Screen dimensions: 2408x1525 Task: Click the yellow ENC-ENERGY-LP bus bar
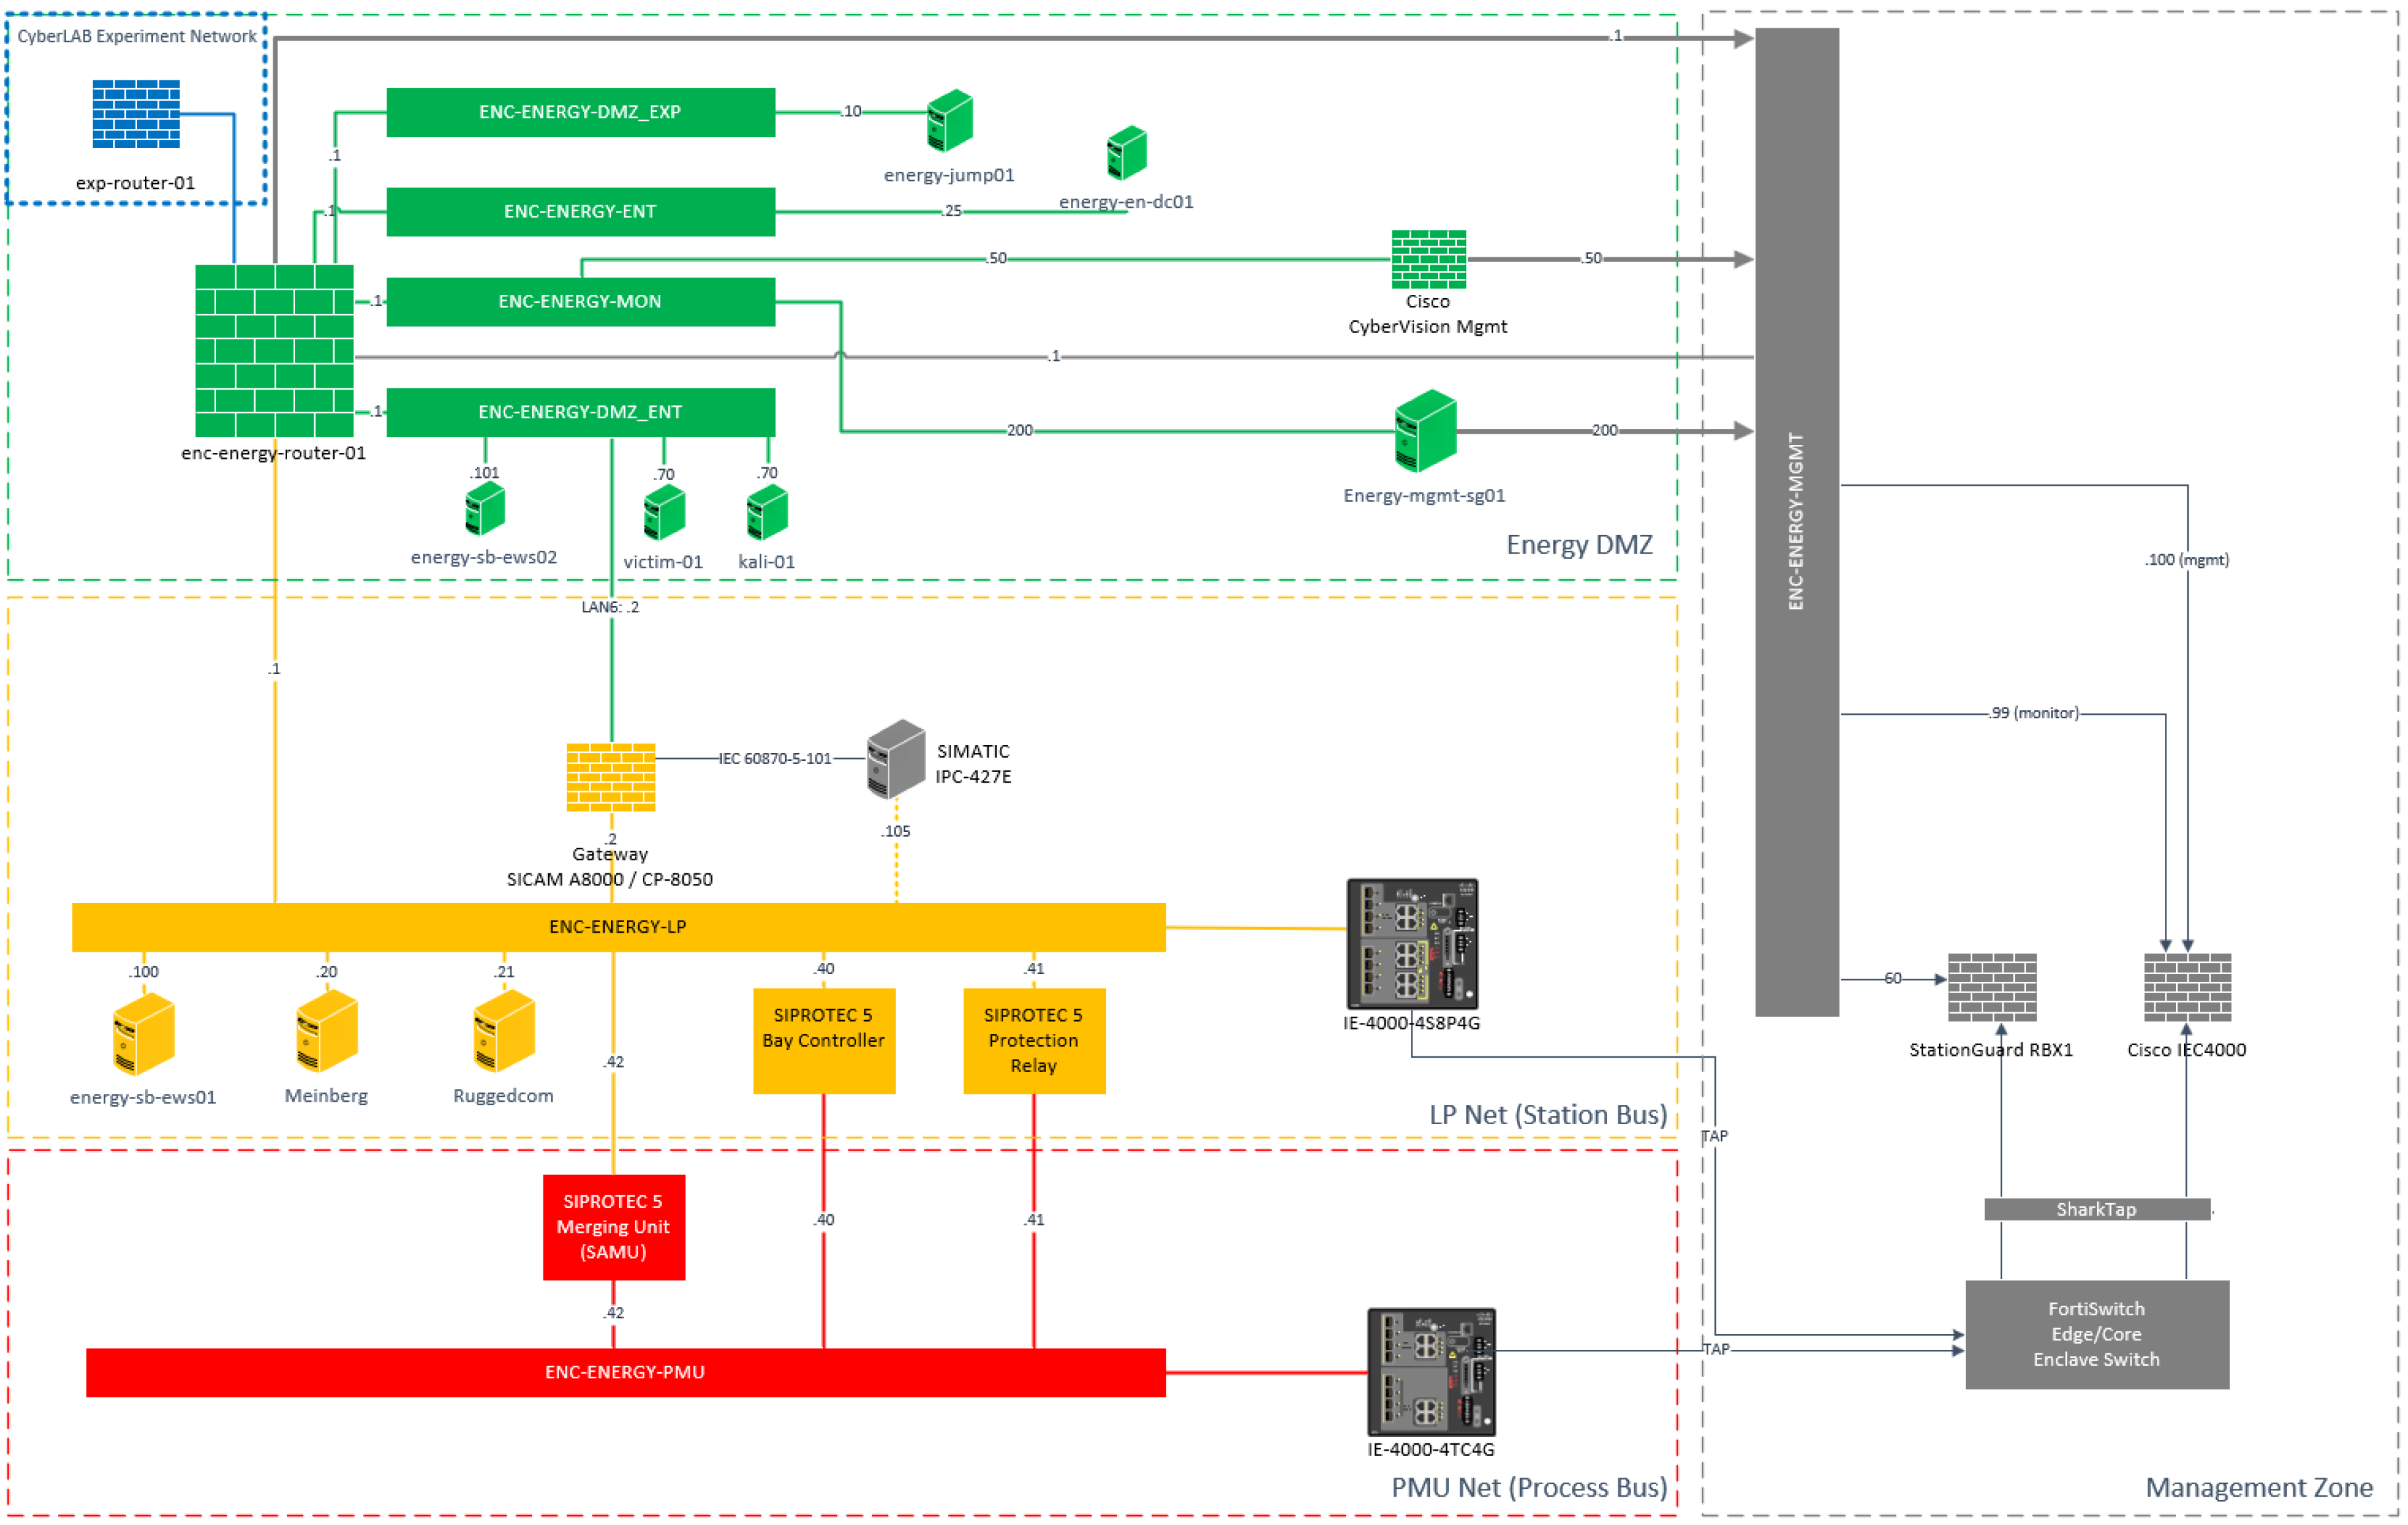[618, 927]
